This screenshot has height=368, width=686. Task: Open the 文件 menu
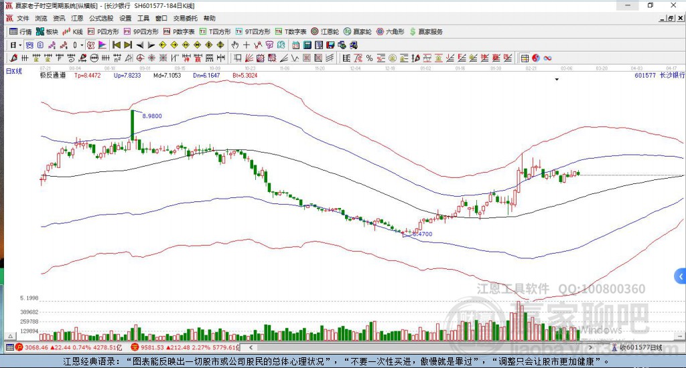pyautogui.click(x=23, y=18)
